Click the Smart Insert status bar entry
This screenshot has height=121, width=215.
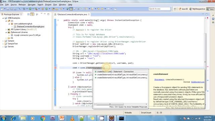(146, 113)
